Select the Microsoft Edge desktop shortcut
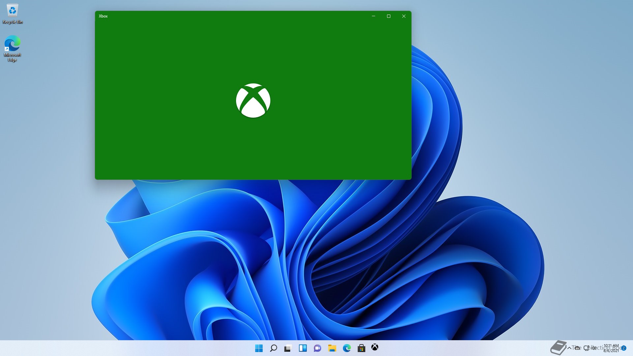This screenshot has height=356, width=633. tap(13, 48)
